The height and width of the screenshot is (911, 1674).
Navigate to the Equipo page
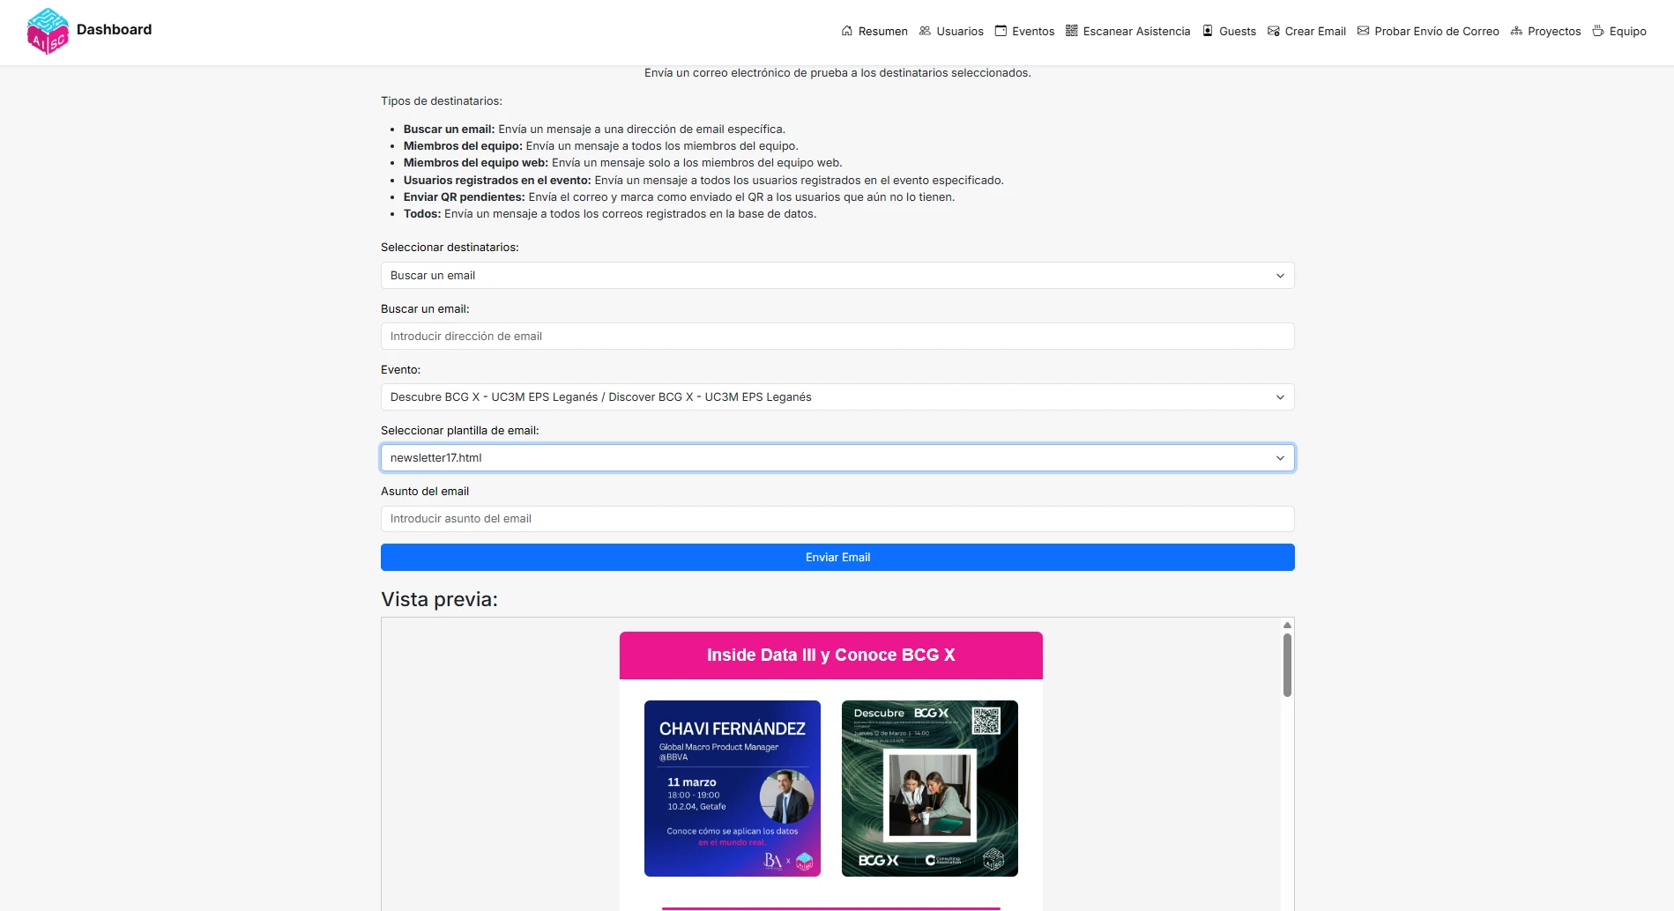(1619, 31)
